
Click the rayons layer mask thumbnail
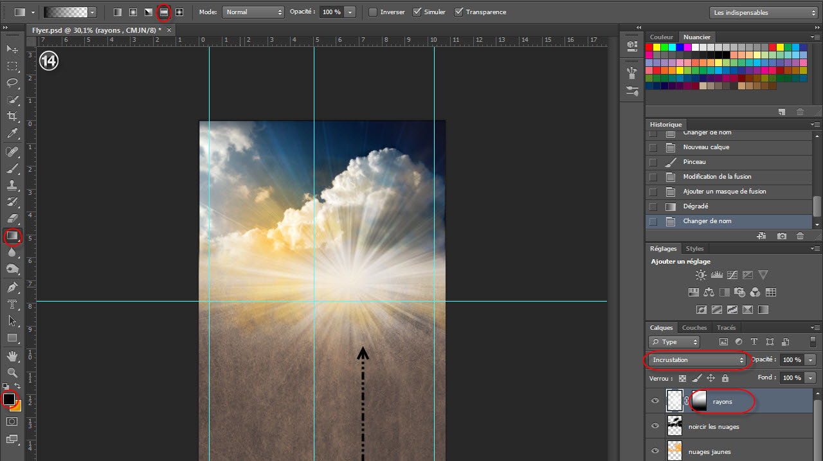698,401
